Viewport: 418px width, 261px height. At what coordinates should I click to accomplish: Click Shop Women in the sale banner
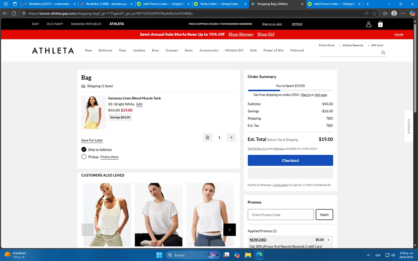pyautogui.click(x=241, y=34)
